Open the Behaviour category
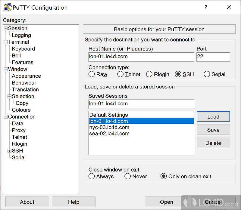Screen dimensions: 241x210 (24, 83)
